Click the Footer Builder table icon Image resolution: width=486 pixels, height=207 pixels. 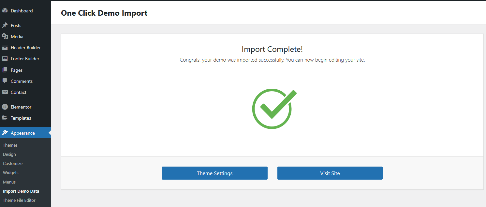(5, 59)
